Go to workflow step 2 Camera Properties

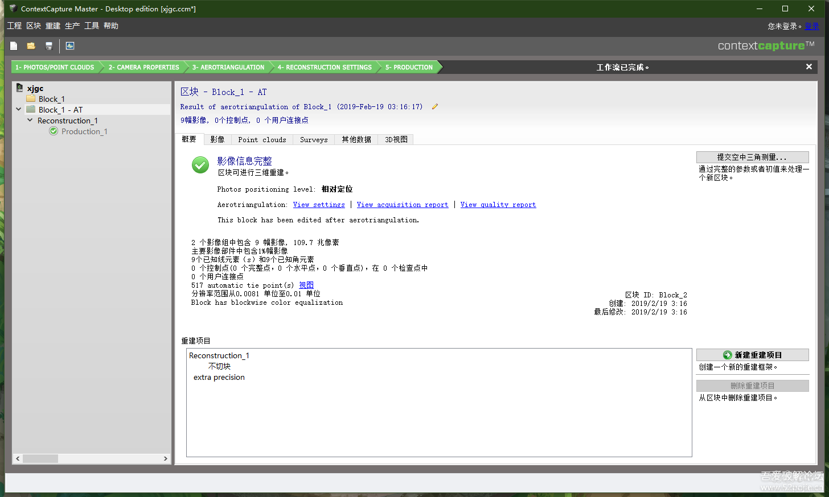pos(144,67)
